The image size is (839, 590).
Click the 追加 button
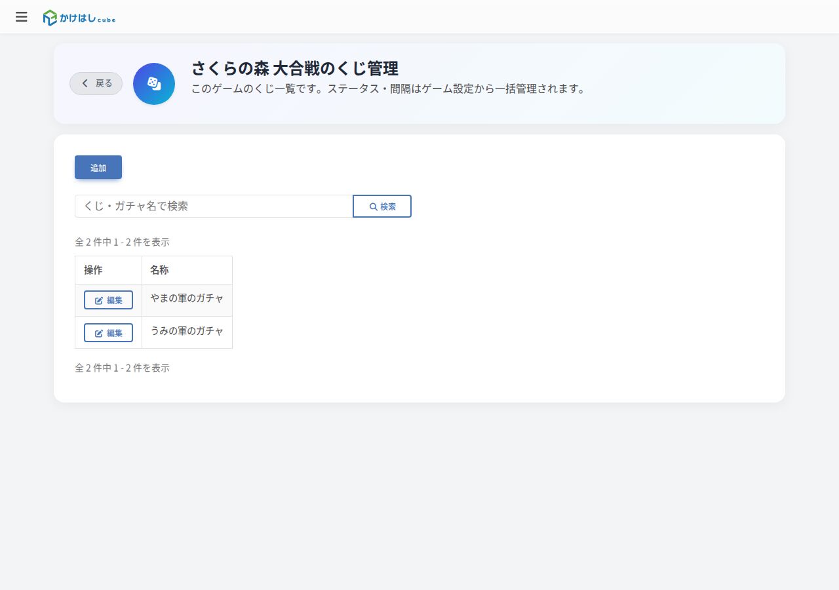[x=98, y=167]
